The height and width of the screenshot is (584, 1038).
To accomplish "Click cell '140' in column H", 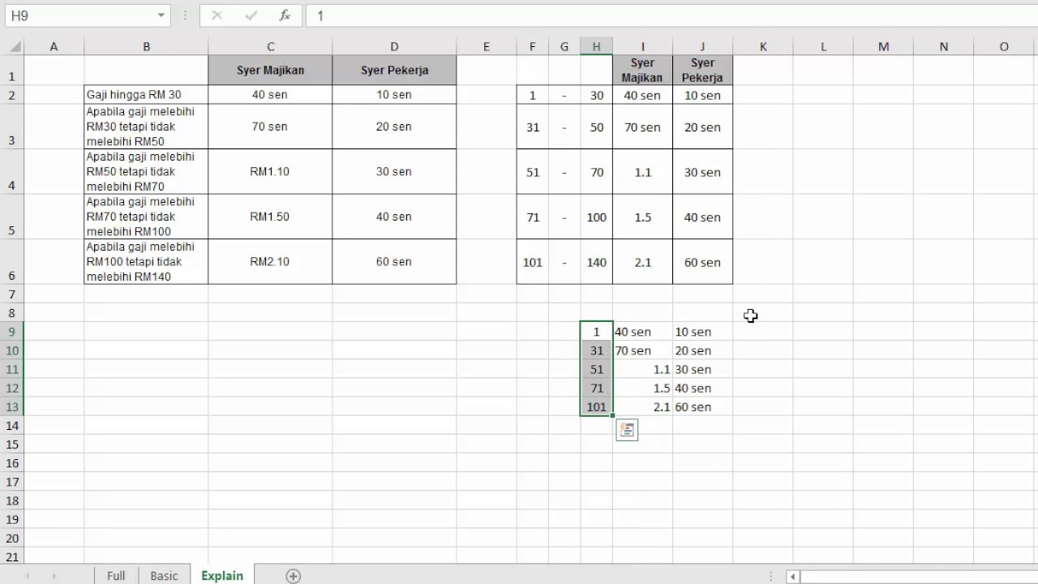I will pyautogui.click(x=596, y=262).
